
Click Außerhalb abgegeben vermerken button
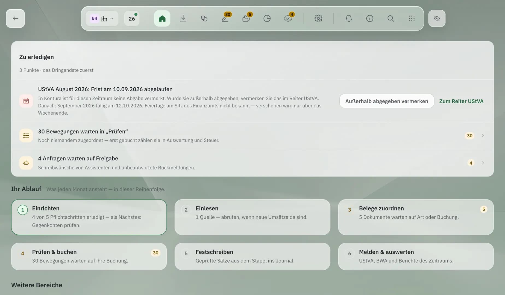[387, 101]
